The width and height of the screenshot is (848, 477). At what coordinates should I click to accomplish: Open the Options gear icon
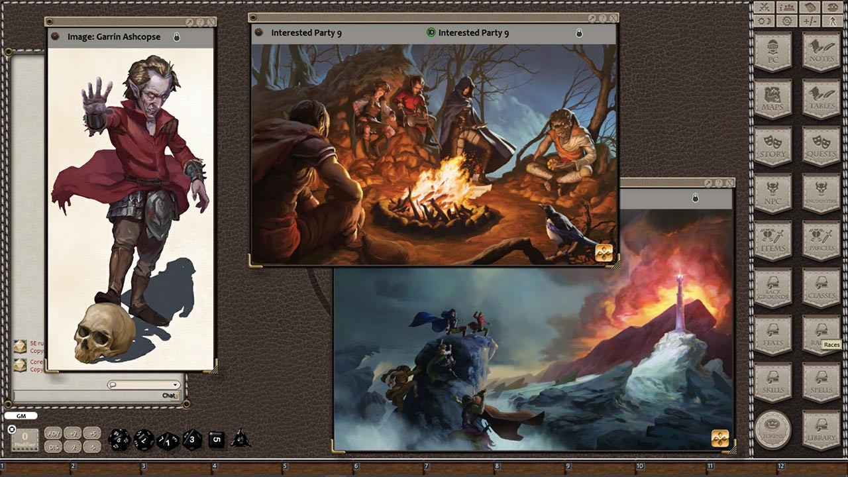(x=787, y=21)
